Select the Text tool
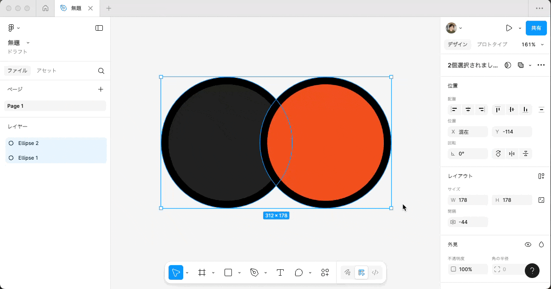The width and height of the screenshot is (551, 289). click(x=281, y=272)
